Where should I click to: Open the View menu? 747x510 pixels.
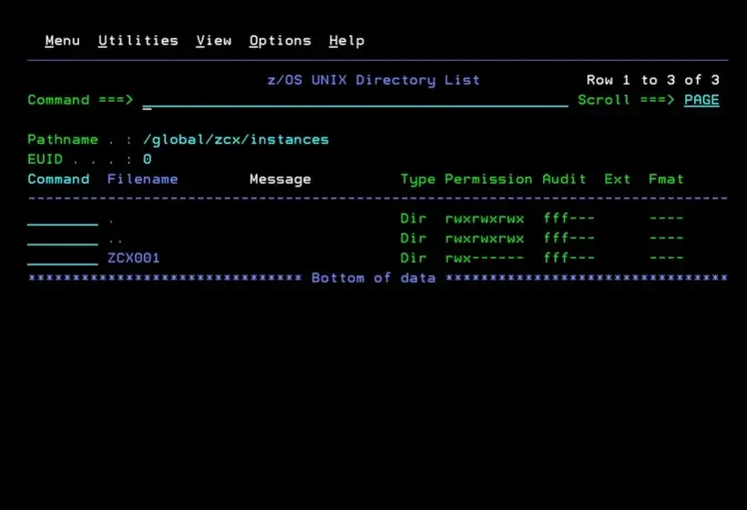pos(214,41)
